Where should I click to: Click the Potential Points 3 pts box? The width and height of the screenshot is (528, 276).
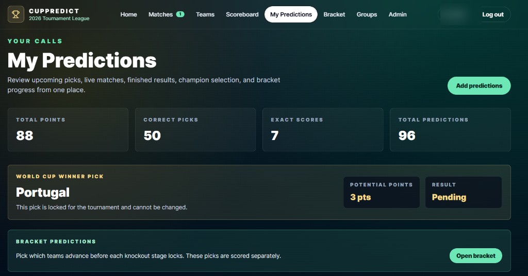pos(382,192)
